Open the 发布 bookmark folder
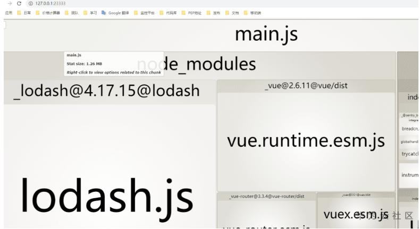 click(213, 13)
